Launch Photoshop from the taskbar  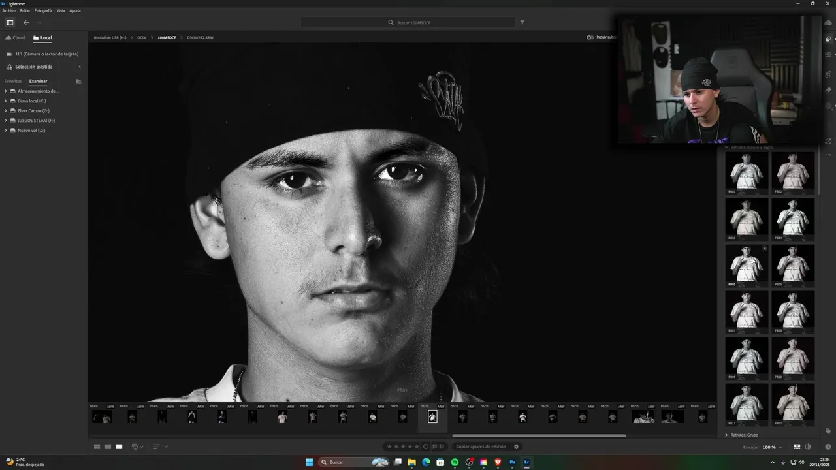coord(512,462)
